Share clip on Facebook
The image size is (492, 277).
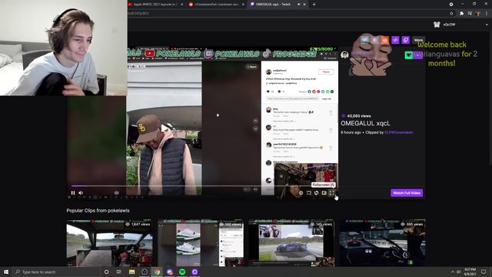(375, 40)
